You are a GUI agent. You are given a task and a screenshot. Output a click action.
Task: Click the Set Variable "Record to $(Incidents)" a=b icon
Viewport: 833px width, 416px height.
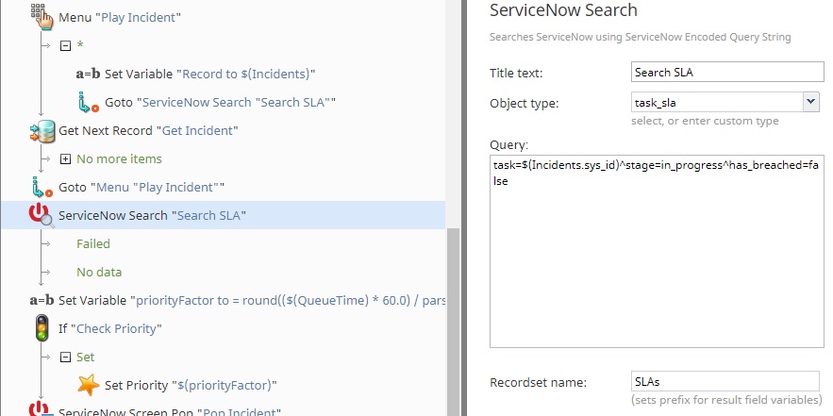coord(88,74)
